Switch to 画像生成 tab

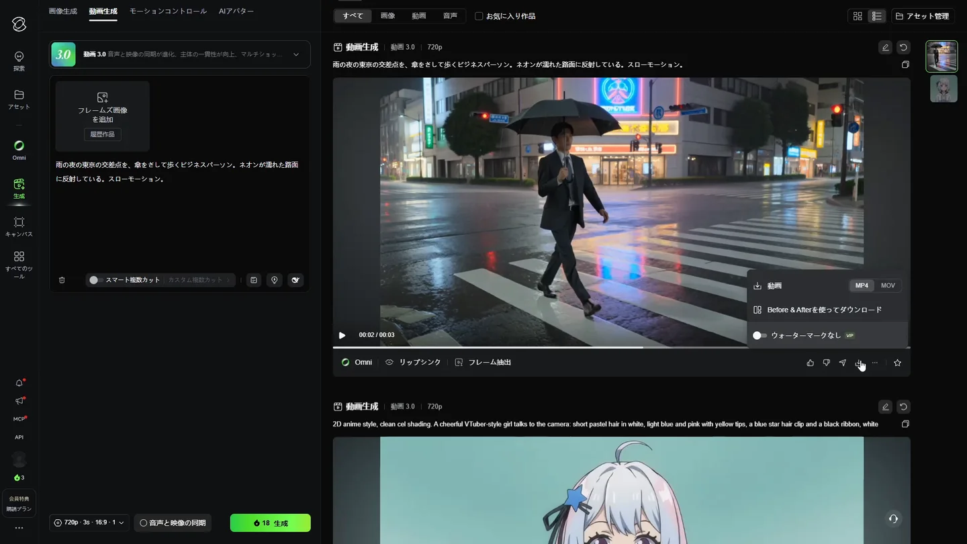click(x=63, y=11)
